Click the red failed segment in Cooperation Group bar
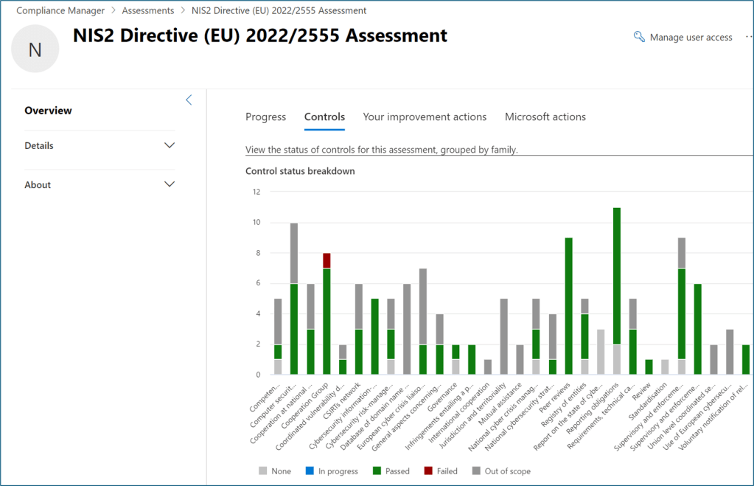Image resolution: width=754 pixels, height=486 pixels. [326, 260]
